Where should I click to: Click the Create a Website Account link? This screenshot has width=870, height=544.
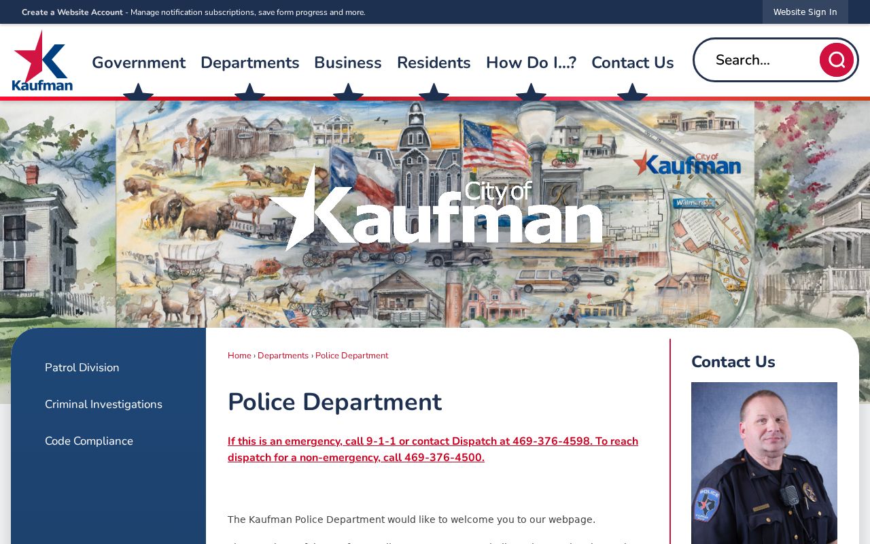[x=72, y=12]
